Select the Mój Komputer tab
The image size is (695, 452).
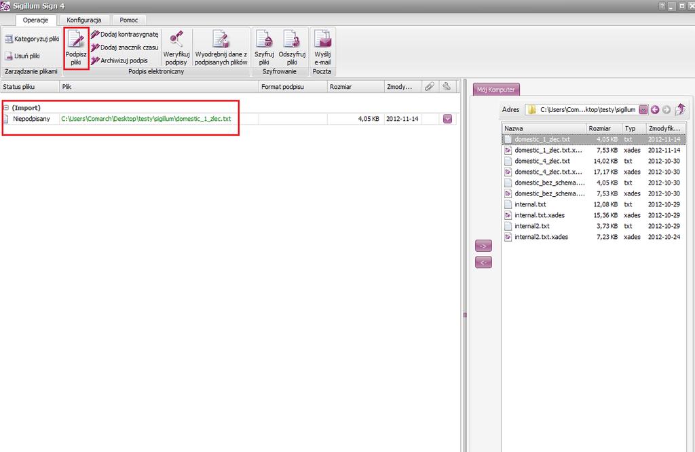pyautogui.click(x=496, y=90)
